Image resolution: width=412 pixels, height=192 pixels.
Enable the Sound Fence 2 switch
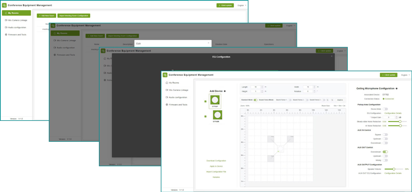pos(306,100)
